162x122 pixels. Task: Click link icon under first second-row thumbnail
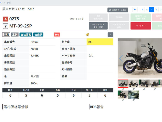(123, 100)
